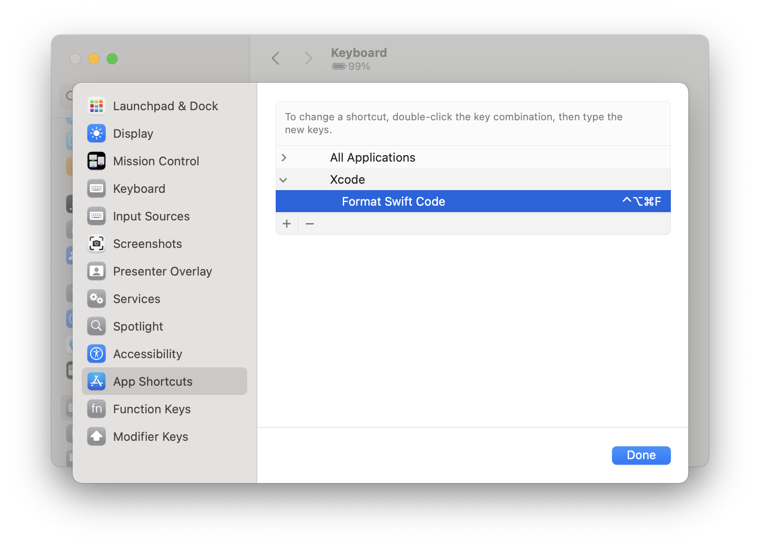Image resolution: width=760 pixels, height=551 pixels.
Task: Collapse the Xcode group
Action: coord(284,180)
